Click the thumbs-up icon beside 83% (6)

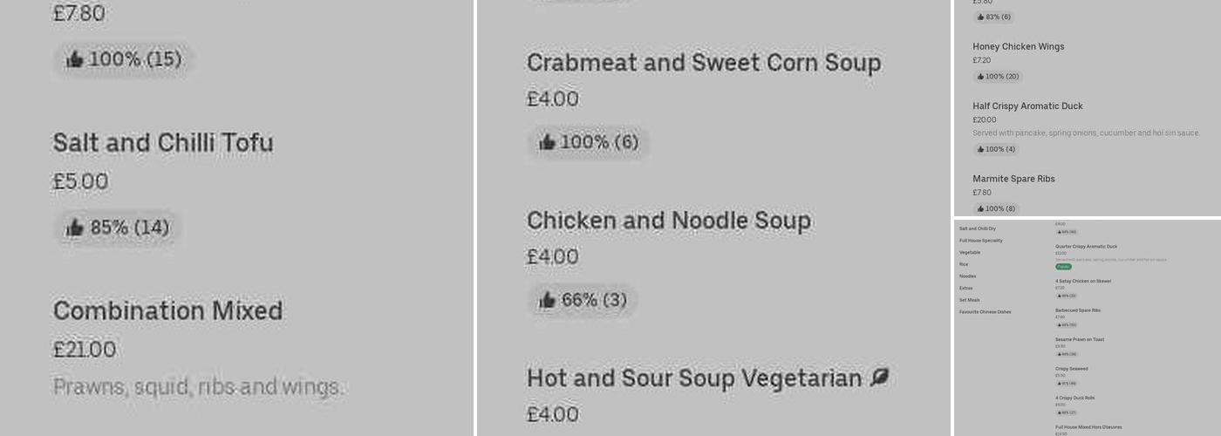(x=980, y=17)
